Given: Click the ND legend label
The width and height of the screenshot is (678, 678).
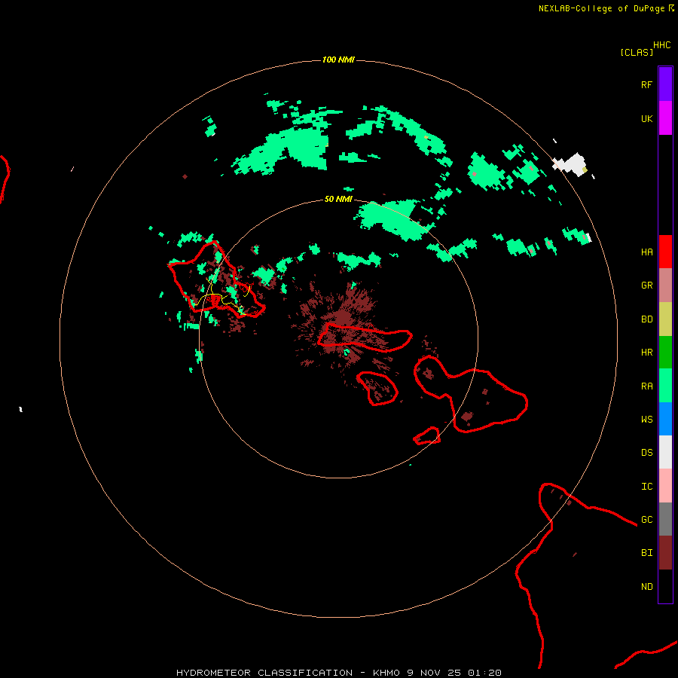Looking at the screenshot, I should coord(646,587).
